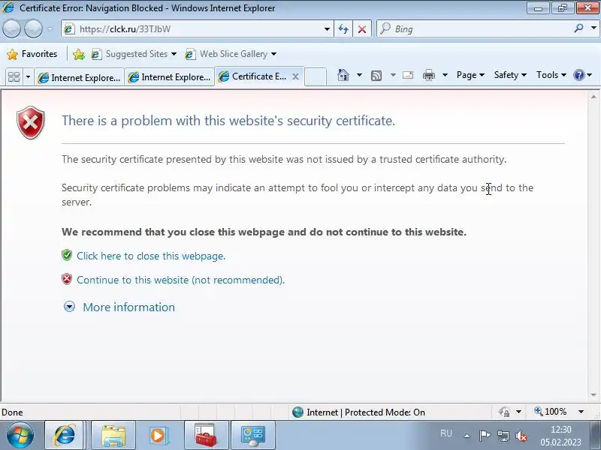
Task: Click the page scrollbar down arrow
Action: pos(593,394)
